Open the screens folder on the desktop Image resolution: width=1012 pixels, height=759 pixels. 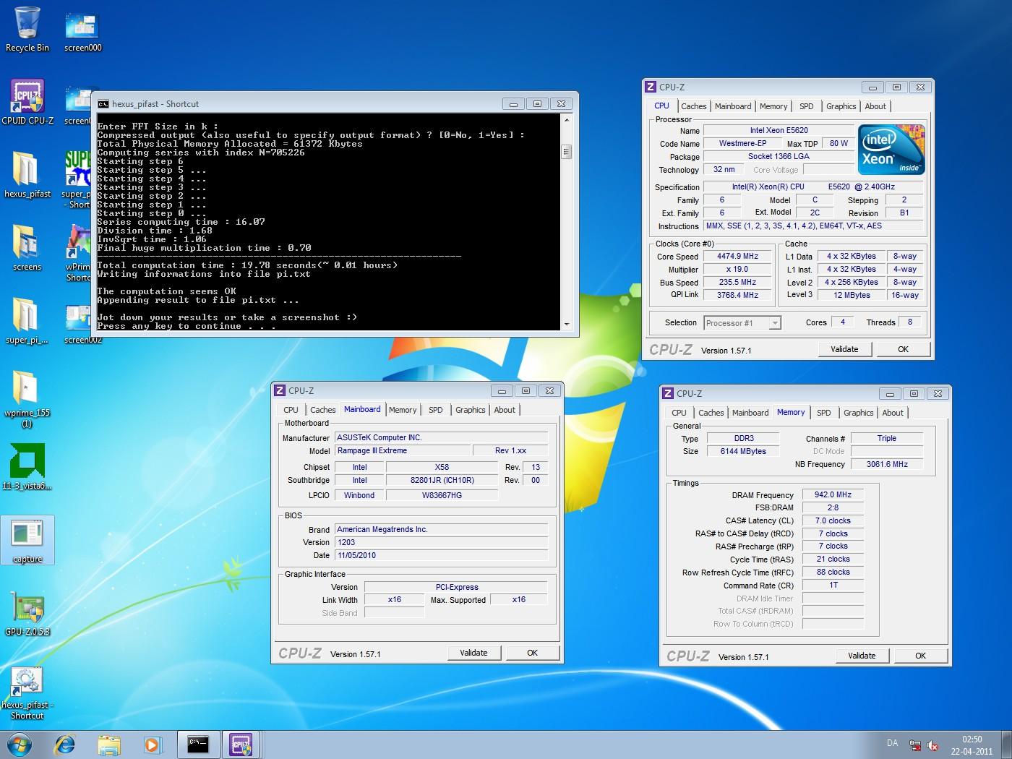(x=27, y=248)
